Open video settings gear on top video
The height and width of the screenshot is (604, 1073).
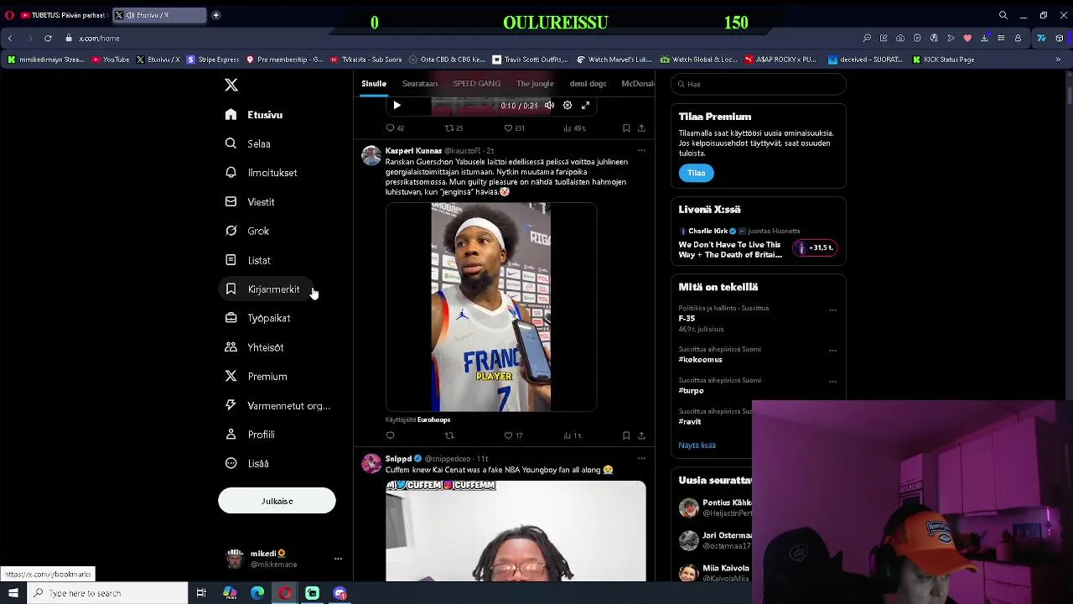coord(568,105)
